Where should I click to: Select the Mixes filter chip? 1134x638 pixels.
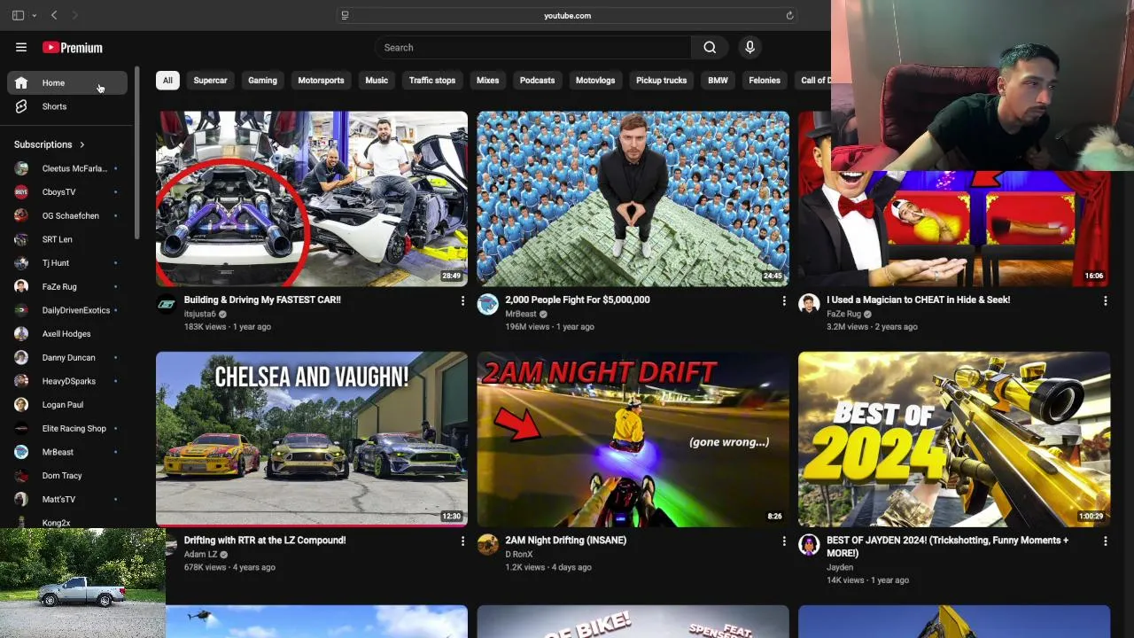coord(487,81)
